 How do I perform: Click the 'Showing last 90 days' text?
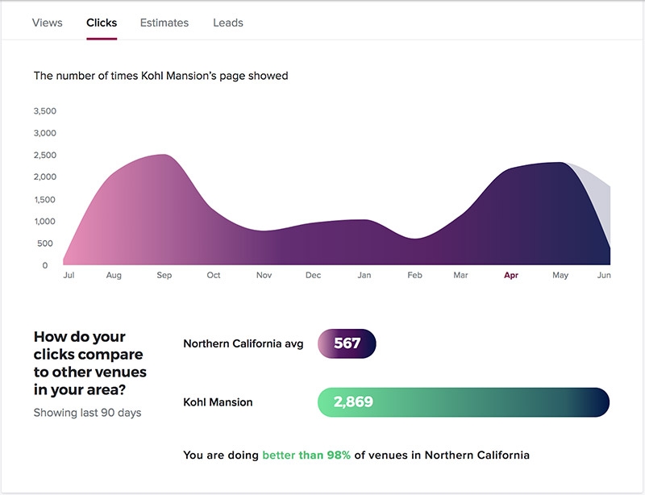point(87,413)
